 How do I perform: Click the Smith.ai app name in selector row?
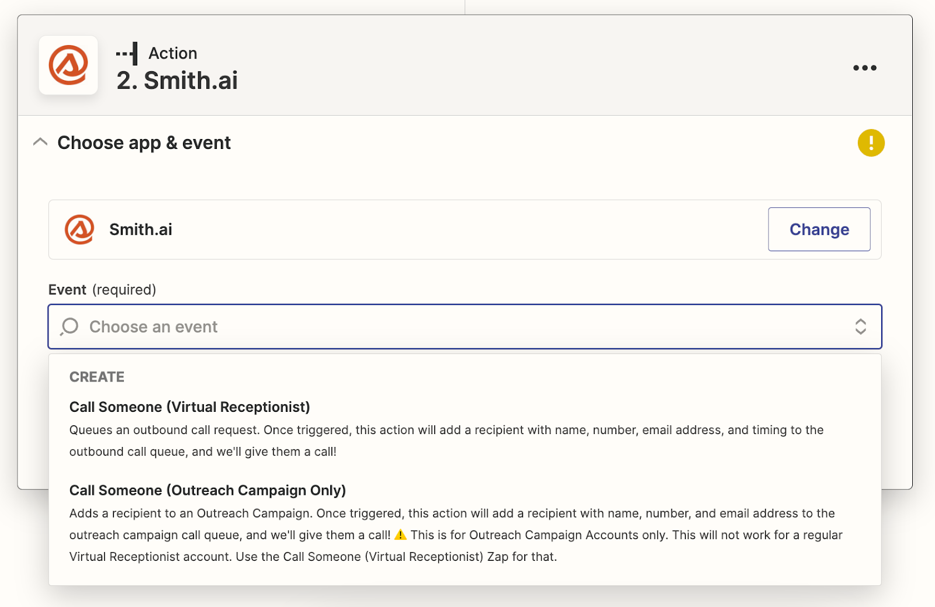point(141,230)
